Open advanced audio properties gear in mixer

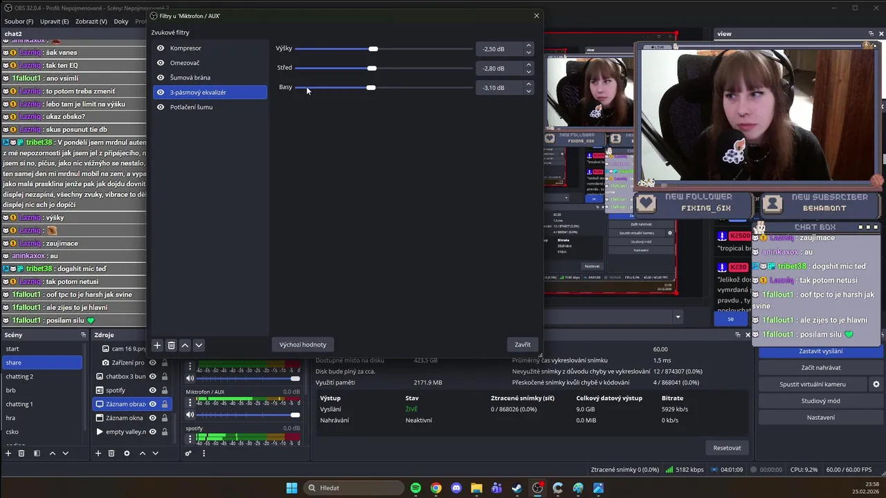(188, 453)
